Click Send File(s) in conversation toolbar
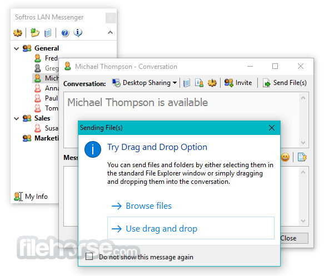 [x=285, y=83]
